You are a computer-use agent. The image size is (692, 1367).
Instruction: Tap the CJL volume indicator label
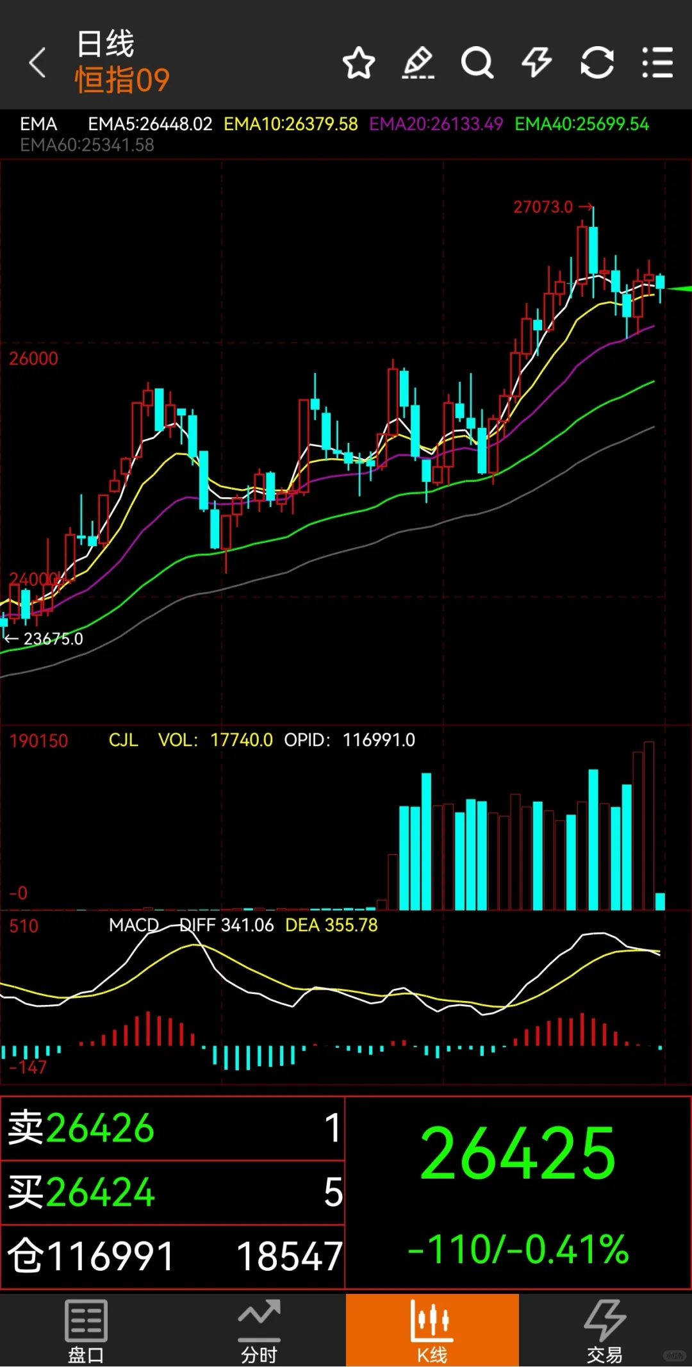click(124, 740)
